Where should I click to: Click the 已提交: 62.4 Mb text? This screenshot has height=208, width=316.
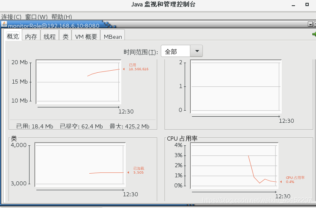click(81, 126)
